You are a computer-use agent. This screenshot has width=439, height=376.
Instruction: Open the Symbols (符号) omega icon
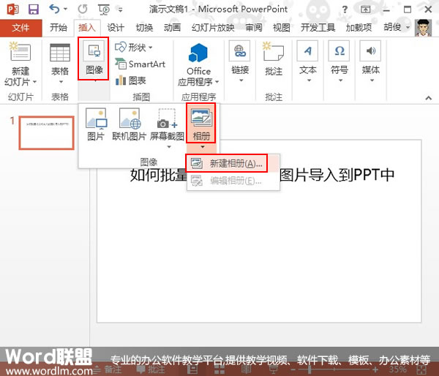(339, 51)
